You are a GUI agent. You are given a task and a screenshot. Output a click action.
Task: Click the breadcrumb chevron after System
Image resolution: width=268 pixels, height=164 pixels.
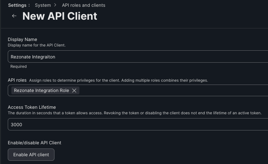pos(55,5)
